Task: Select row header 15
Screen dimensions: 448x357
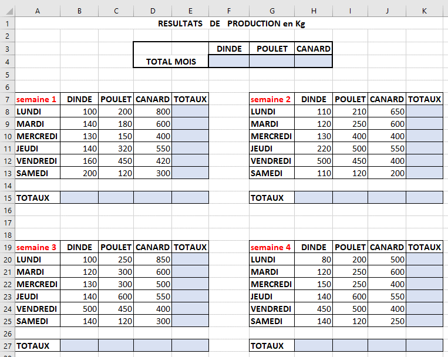Action: click(x=7, y=198)
